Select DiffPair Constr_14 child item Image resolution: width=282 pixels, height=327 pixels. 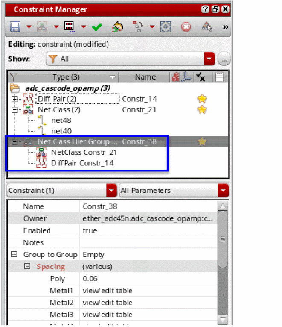pyautogui.click(x=82, y=163)
